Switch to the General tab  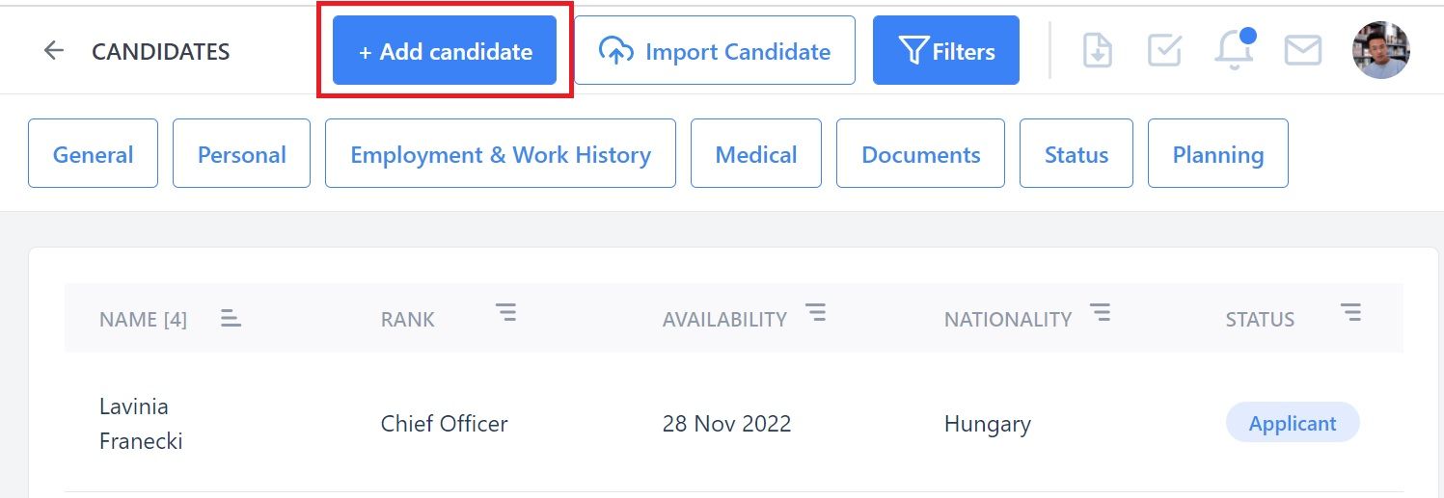[x=93, y=153]
